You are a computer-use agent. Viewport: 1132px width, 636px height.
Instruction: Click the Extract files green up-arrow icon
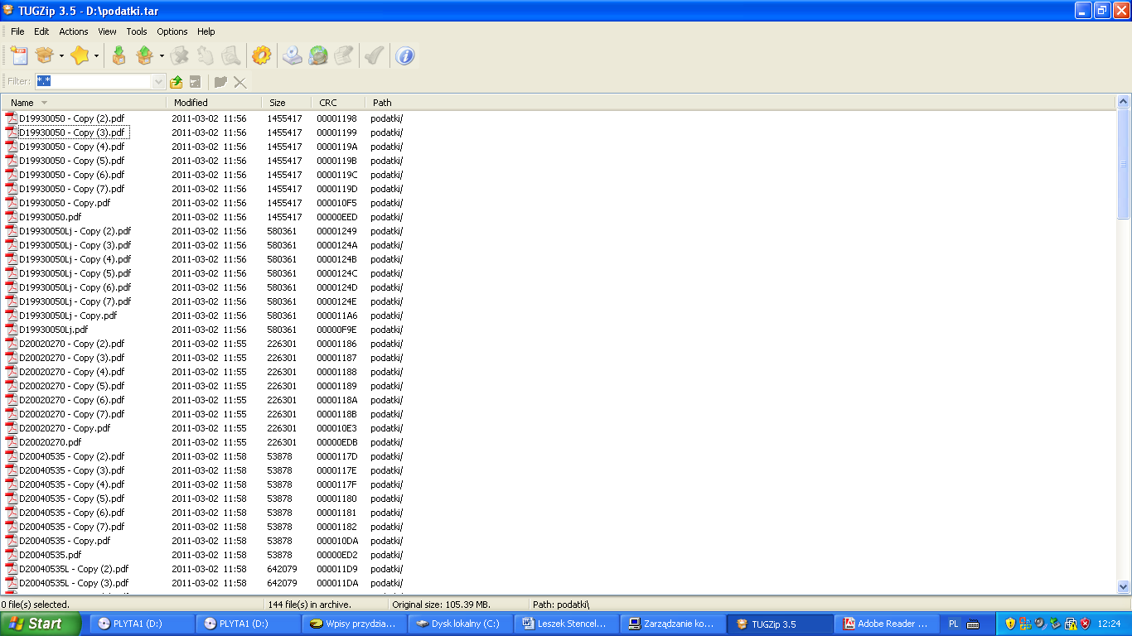click(x=145, y=55)
